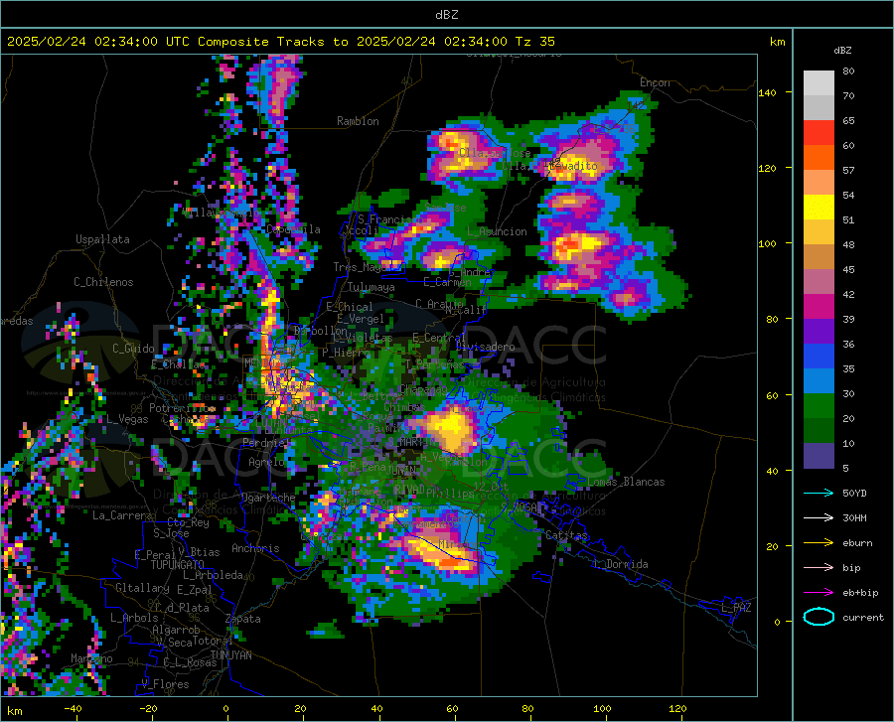Click the 120 km horizontal axis tick
Viewport: 894px width, 722px height.
677,709
